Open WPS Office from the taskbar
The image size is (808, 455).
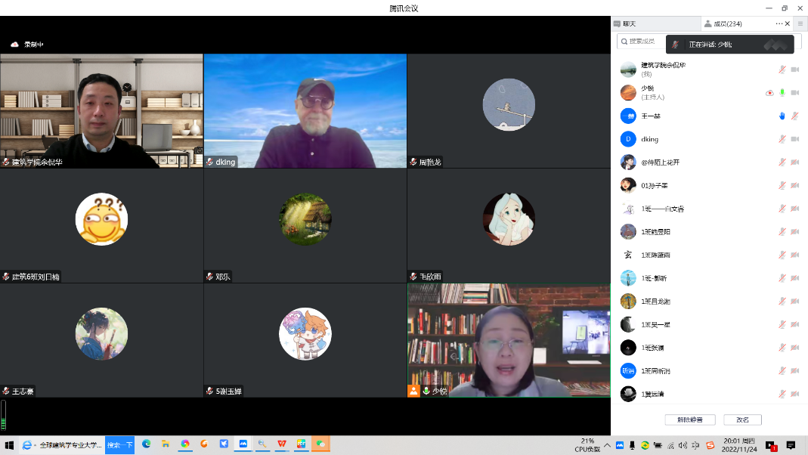282,444
